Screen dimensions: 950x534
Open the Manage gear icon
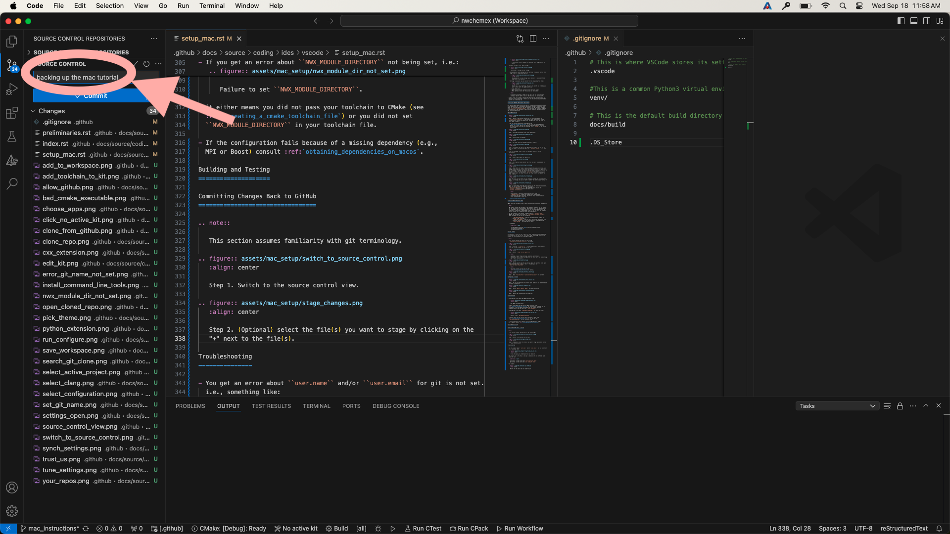(x=12, y=511)
